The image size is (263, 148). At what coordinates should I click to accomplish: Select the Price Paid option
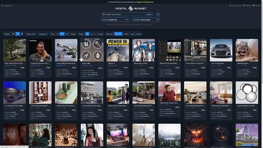tap(67, 34)
